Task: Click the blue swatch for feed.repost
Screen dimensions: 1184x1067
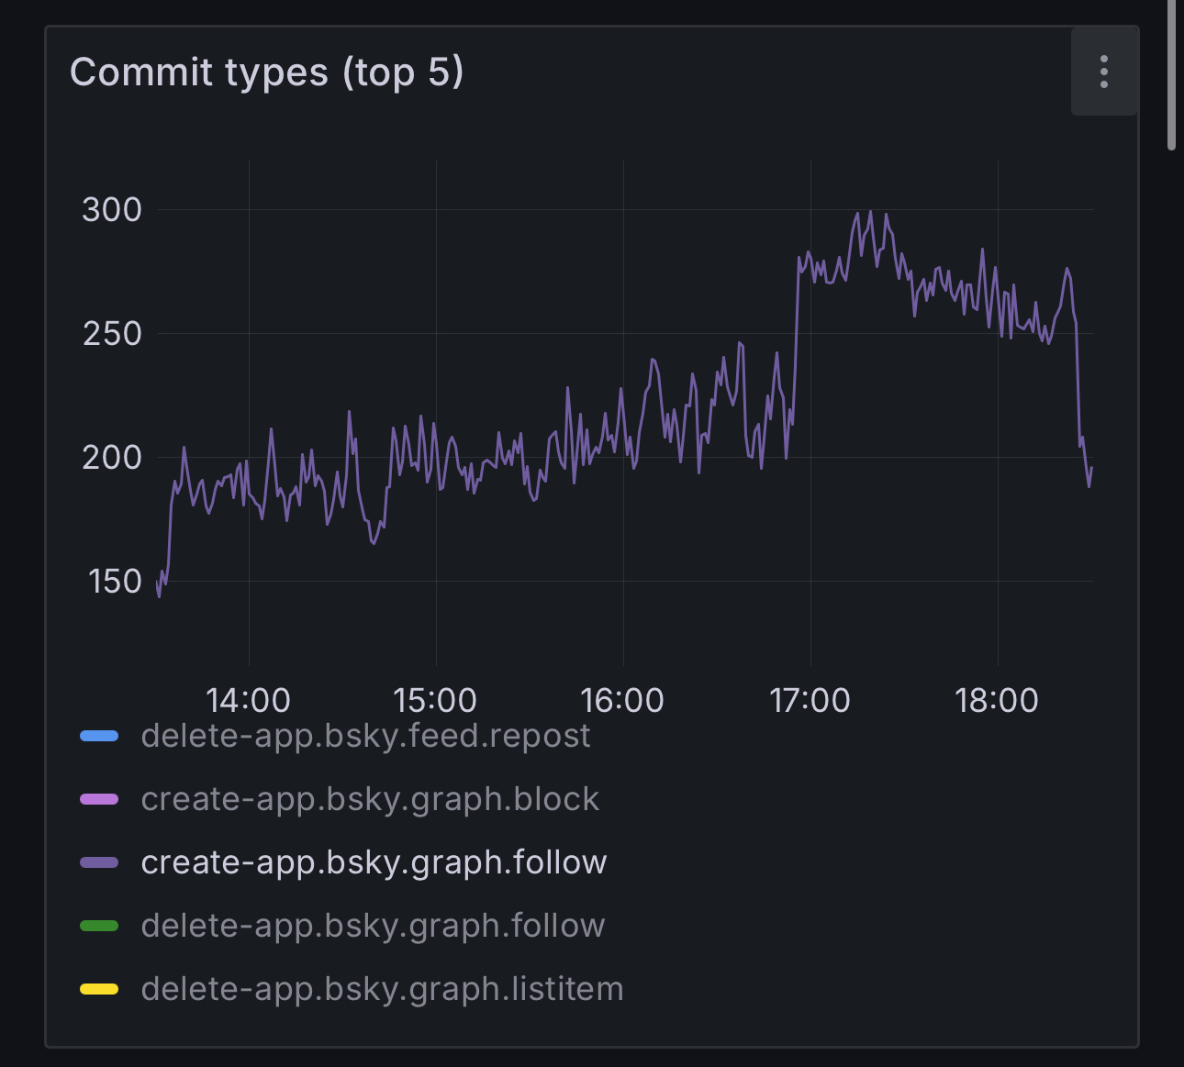Action: click(99, 736)
